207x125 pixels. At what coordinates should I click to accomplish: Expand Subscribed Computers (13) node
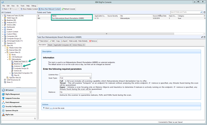pos(10,73)
